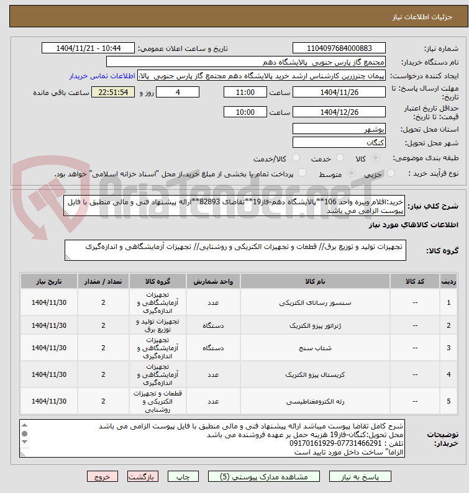
Task: Select the 'کالا/خدمت' radio button
Action: (x=296, y=158)
